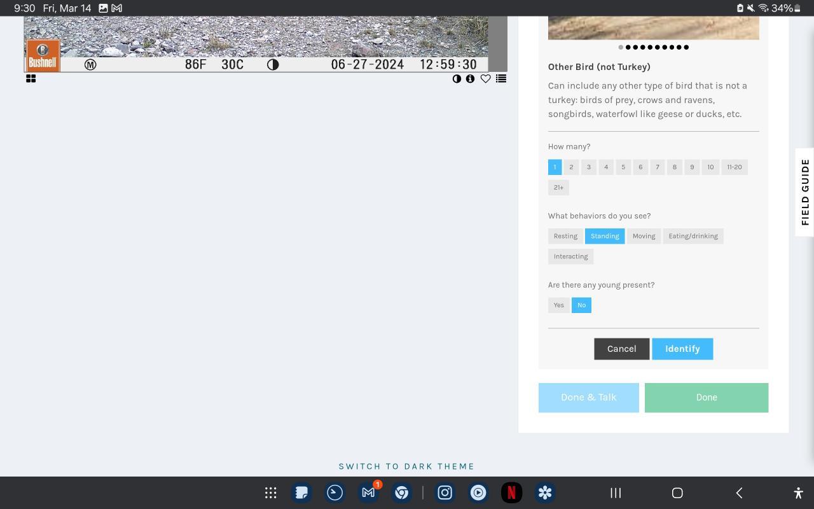814x509 pixels.
Task: Select the 11-20 count option
Action: click(735, 167)
